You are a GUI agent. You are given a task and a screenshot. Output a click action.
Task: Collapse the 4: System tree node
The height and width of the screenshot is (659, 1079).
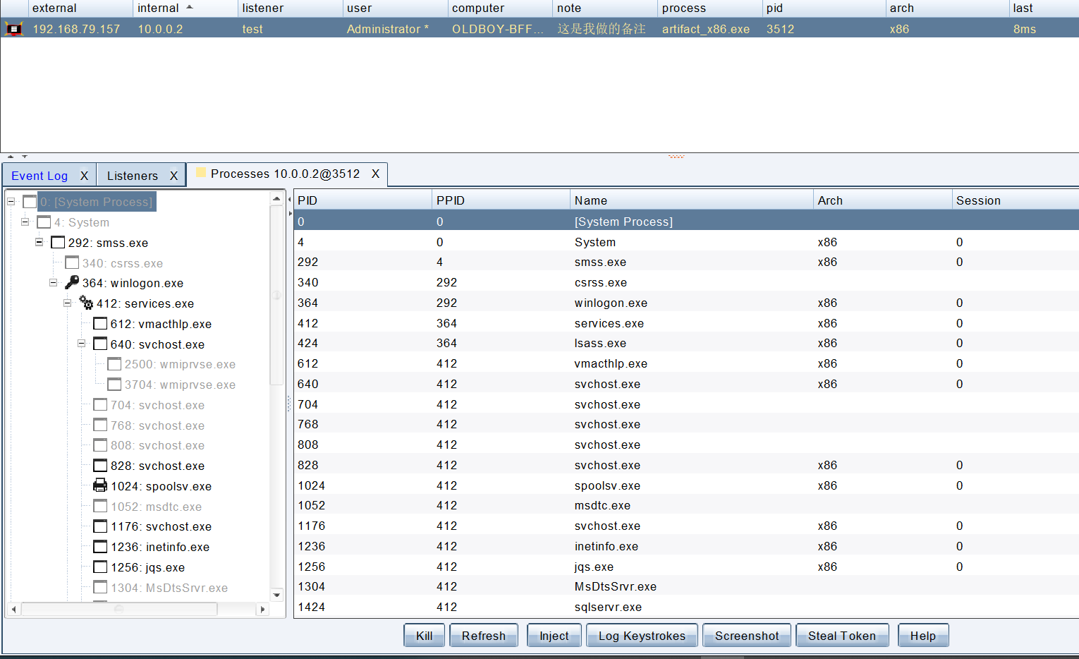pyautogui.click(x=25, y=222)
